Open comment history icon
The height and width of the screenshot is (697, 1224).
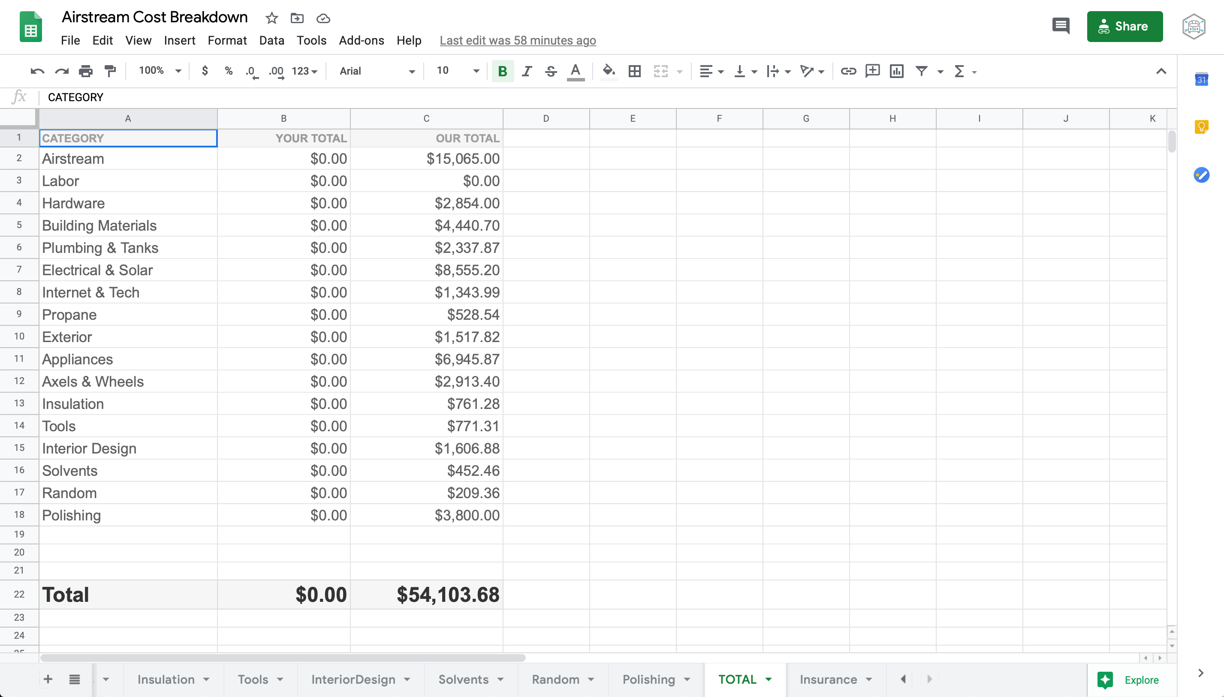click(1061, 26)
